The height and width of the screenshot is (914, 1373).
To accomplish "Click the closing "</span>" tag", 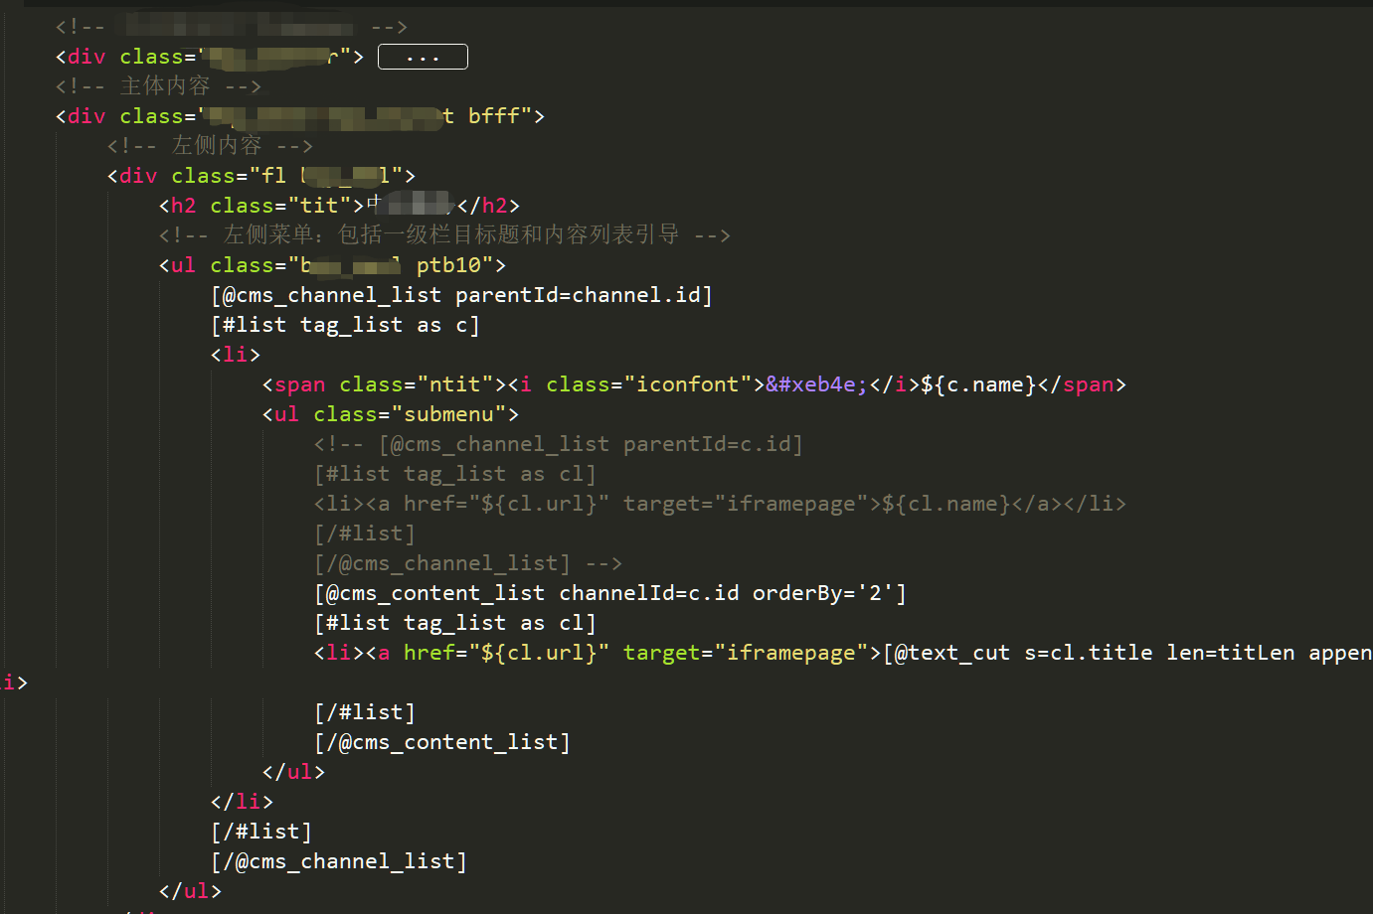I will click(1082, 384).
